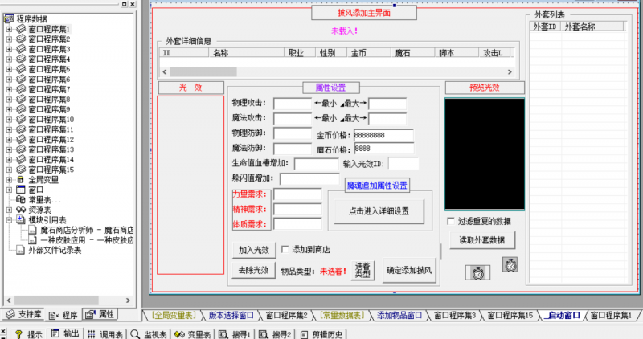Open the 添加物品窗口 tab
Screen dimensions: 643x339
399,315
